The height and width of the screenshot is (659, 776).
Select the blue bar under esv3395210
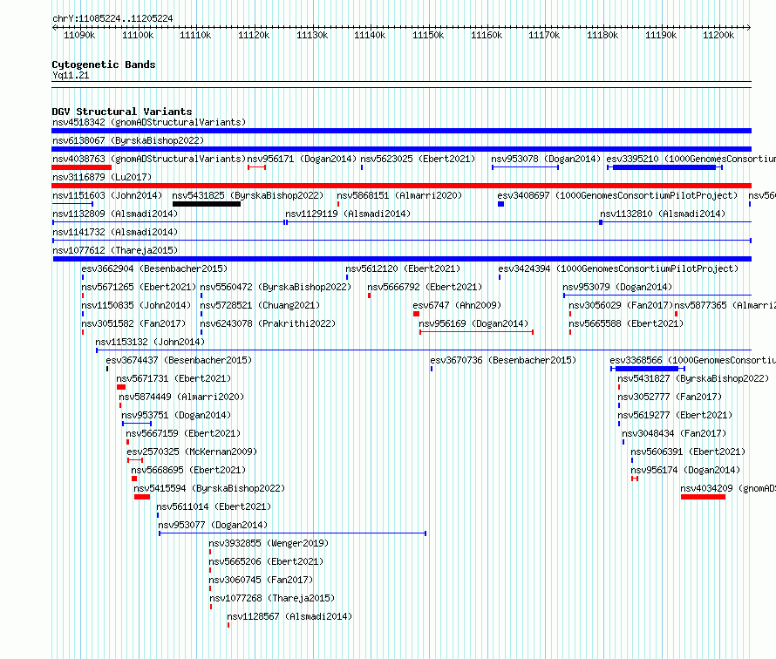tap(664, 167)
